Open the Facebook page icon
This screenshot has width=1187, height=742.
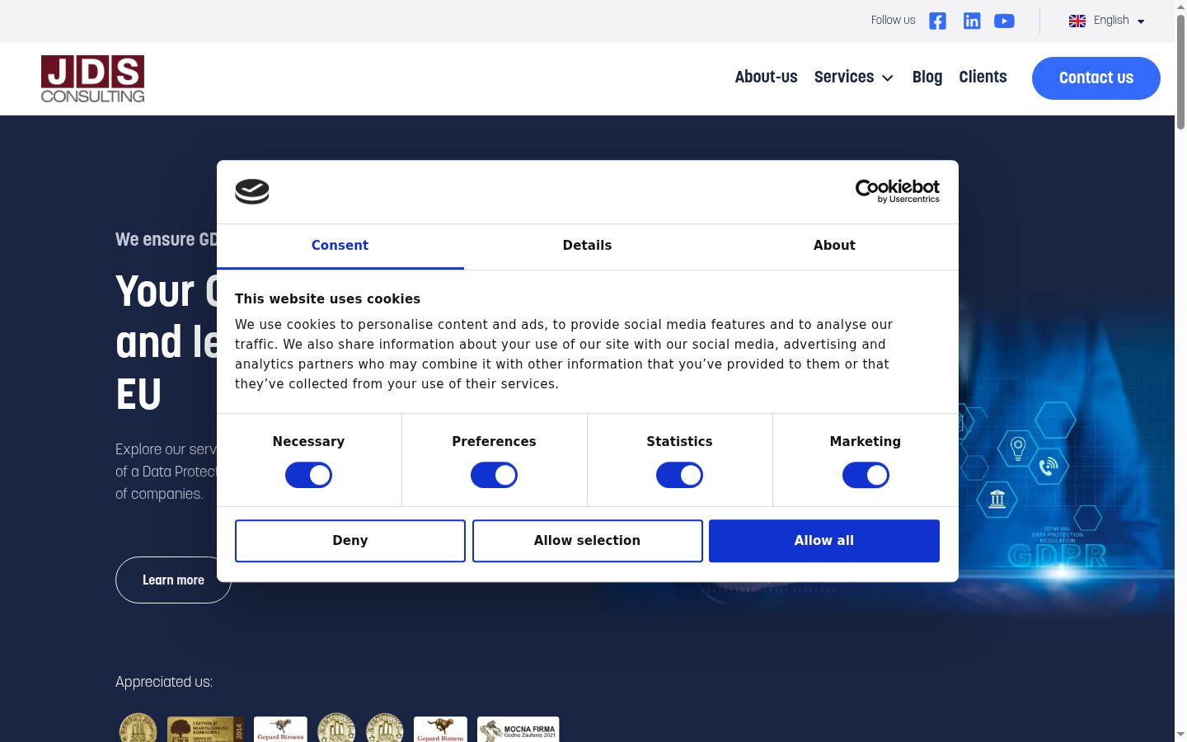tap(937, 21)
